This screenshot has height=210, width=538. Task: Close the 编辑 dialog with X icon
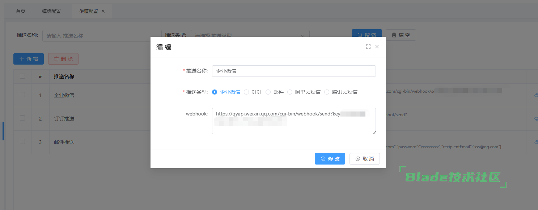point(377,47)
